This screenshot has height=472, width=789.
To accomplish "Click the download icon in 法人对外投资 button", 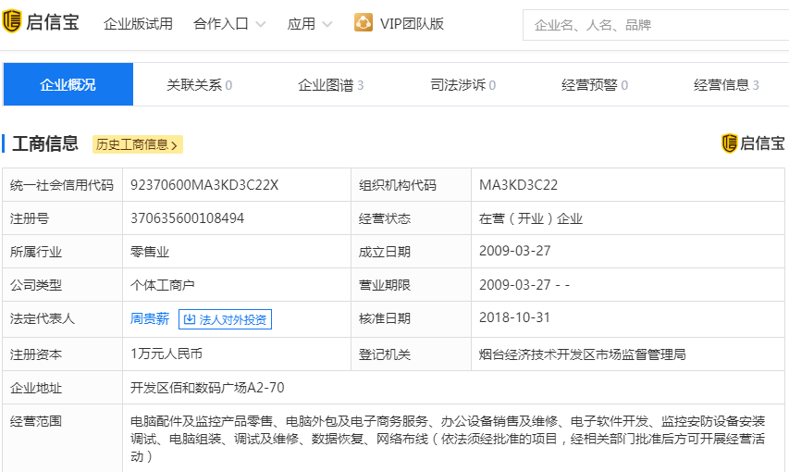I will tap(190, 319).
